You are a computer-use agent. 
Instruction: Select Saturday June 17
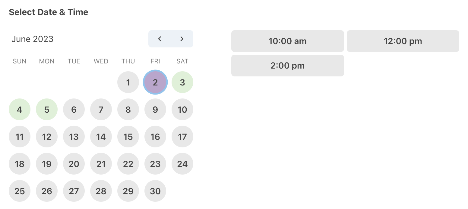pyautogui.click(x=182, y=137)
